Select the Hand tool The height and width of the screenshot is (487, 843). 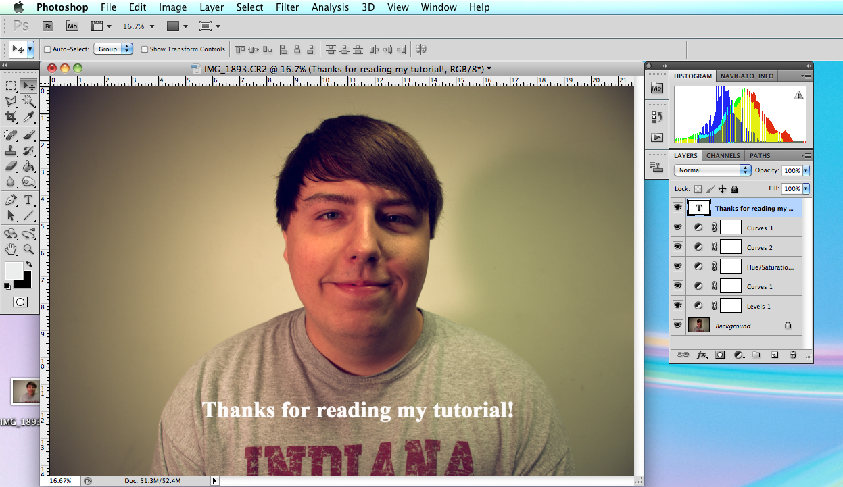pos(11,249)
